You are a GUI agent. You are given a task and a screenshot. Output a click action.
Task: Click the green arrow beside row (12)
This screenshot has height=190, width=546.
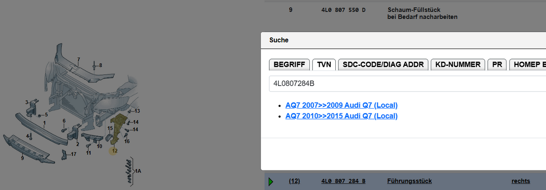coord(271,181)
